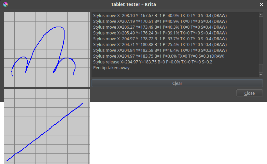This screenshot has width=267, height=164.
Task: Select the 'Pen tip taken away' log line
Action: (111, 68)
